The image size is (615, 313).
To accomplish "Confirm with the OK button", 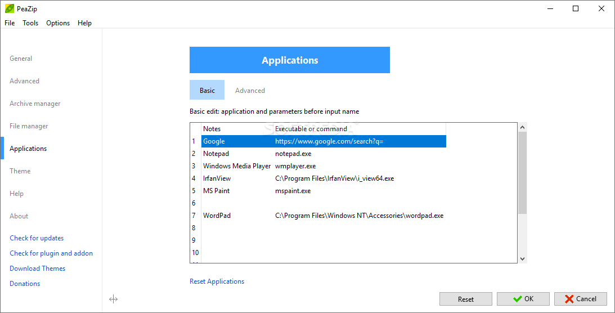I will click(x=523, y=299).
